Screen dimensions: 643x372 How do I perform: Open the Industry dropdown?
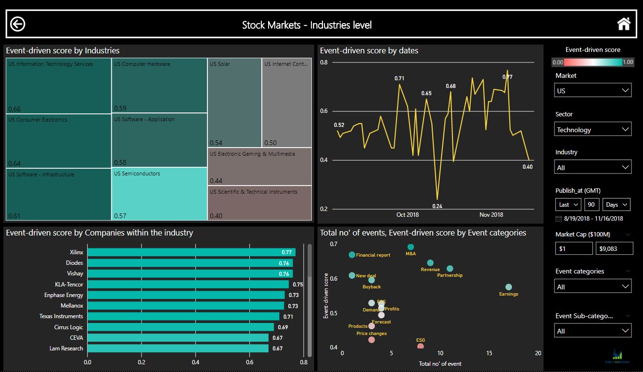[x=592, y=167]
